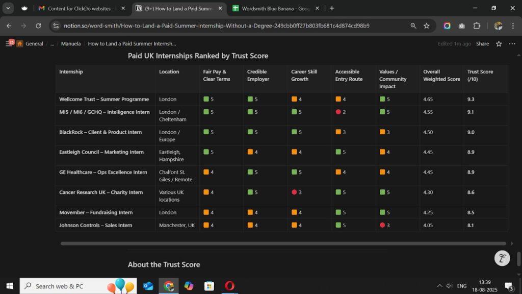
Task: Open Microsoft Store from the taskbar
Action: point(209,286)
